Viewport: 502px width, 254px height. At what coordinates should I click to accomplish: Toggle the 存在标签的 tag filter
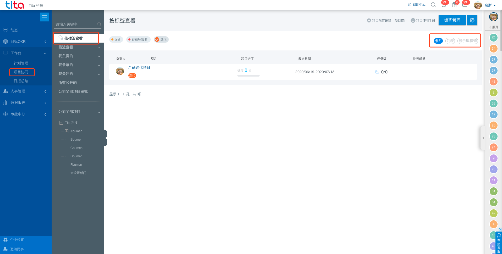point(138,39)
